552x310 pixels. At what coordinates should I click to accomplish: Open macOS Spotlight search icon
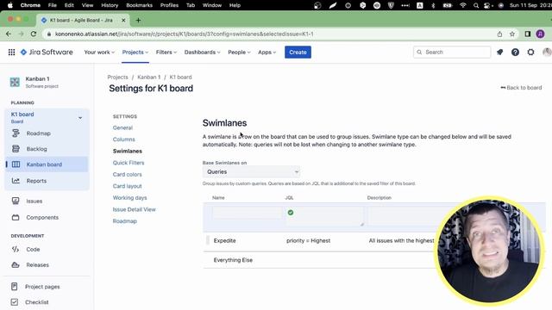click(x=476, y=5)
